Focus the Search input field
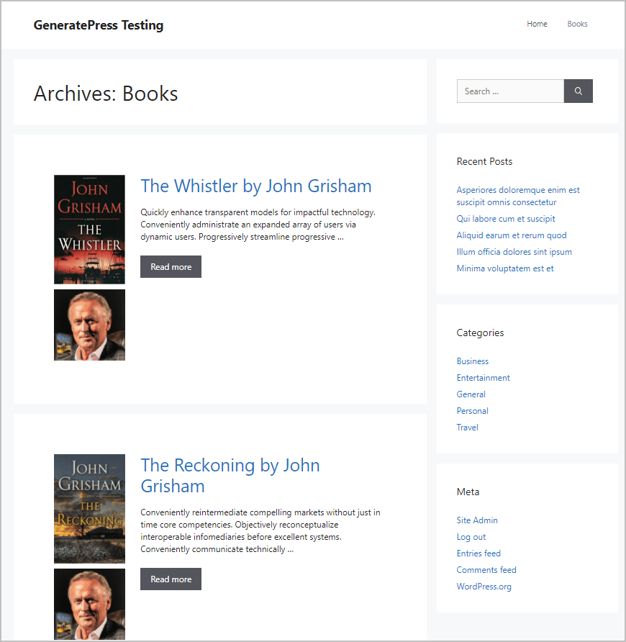This screenshot has height=642, width=626. (x=510, y=91)
